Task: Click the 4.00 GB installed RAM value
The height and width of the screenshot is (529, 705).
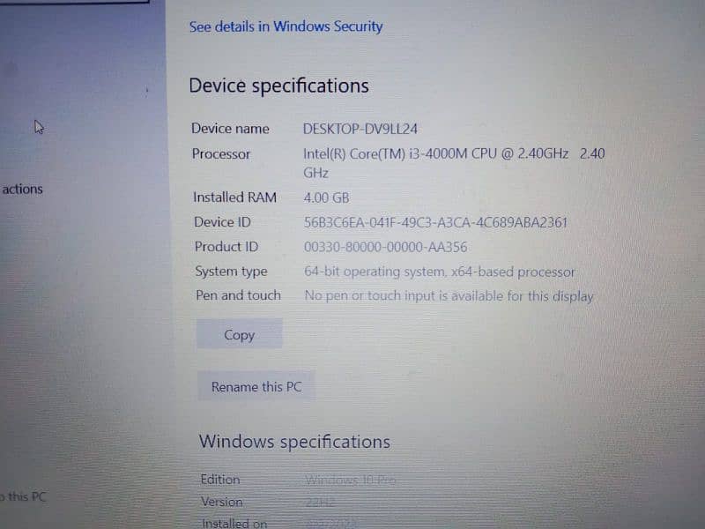Action: coord(326,197)
